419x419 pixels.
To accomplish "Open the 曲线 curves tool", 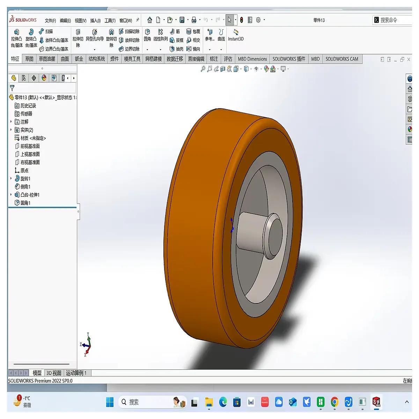I will point(221,35).
